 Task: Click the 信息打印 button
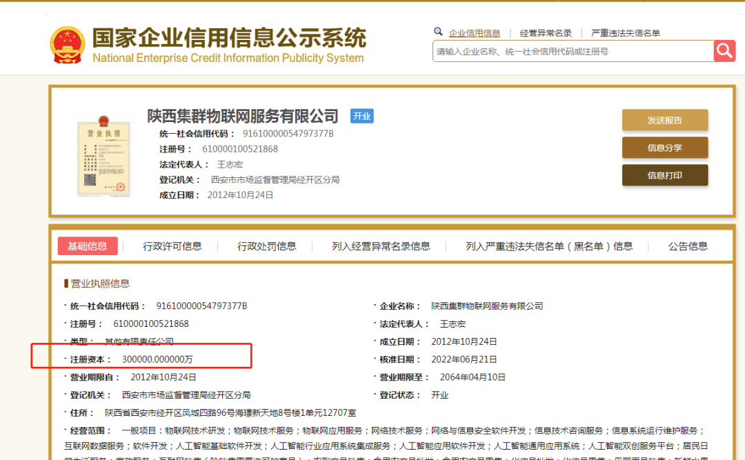665,175
